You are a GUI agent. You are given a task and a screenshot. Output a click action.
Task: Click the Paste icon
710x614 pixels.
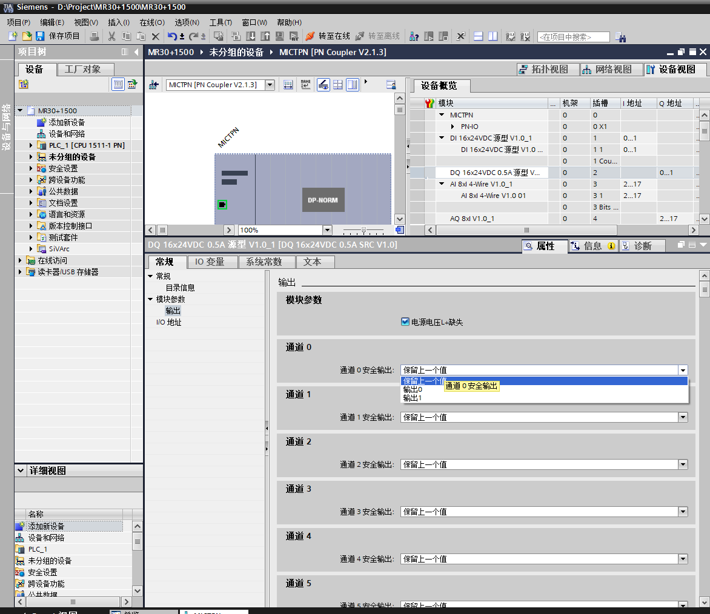click(141, 36)
